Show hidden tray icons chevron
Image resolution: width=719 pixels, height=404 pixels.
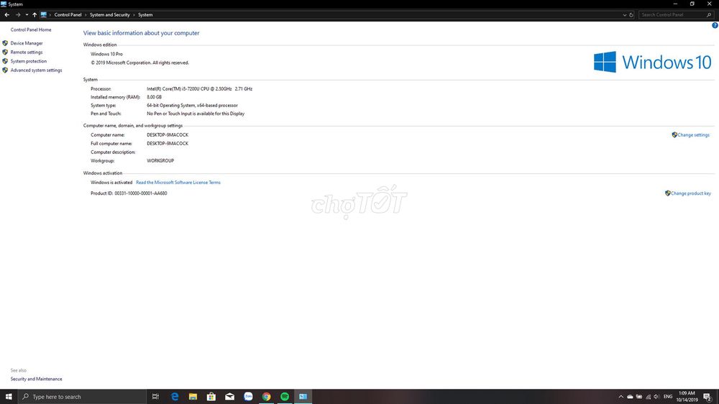621,397
